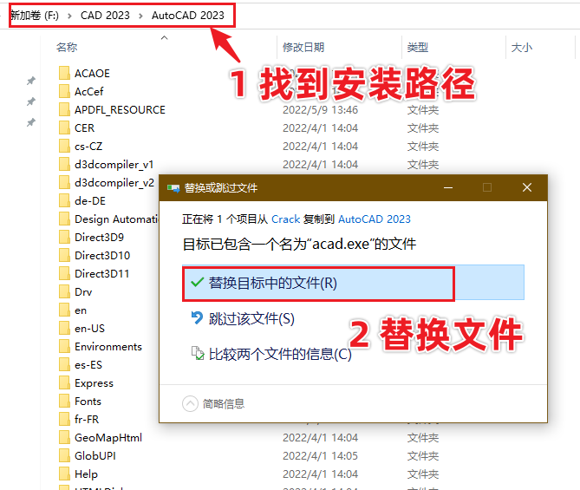Select the GlobUPI folder icon

[x=64, y=455]
